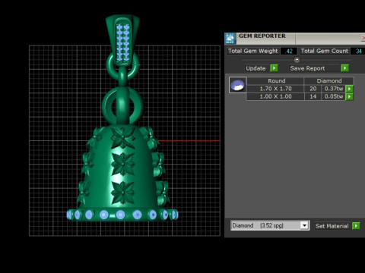Click the Gem Reporter title bar icon
Screen dimensions: 365x273
230,39
